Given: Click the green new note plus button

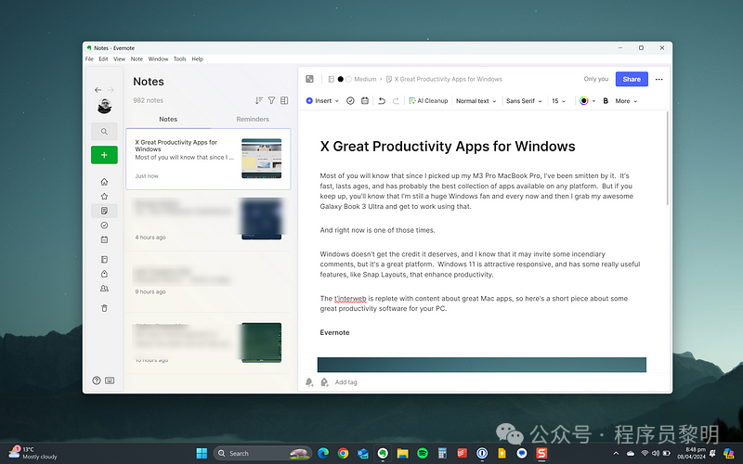Looking at the screenshot, I should point(104,155).
